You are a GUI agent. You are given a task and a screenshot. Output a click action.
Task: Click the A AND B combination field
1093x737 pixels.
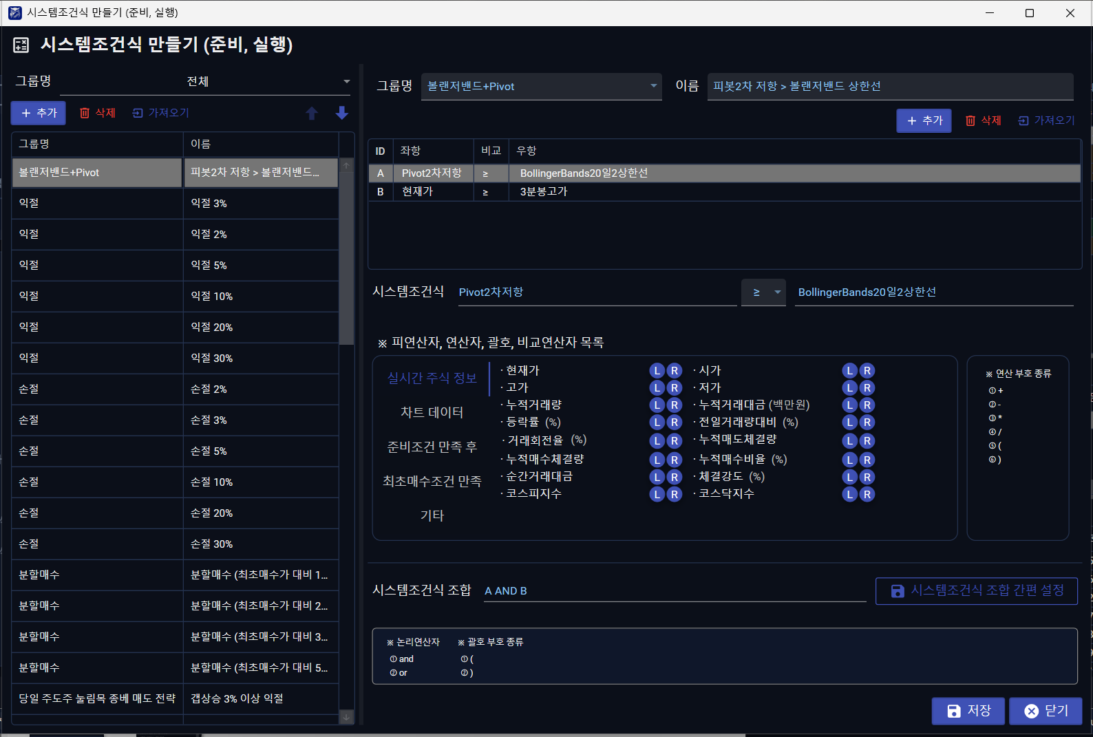(675, 591)
